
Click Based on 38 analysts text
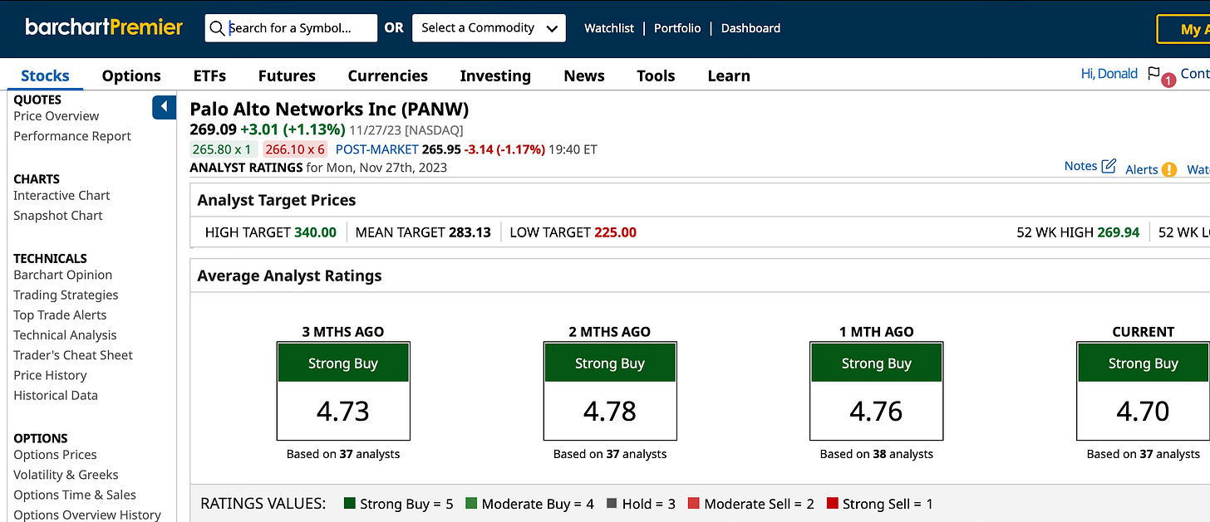tap(877, 454)
